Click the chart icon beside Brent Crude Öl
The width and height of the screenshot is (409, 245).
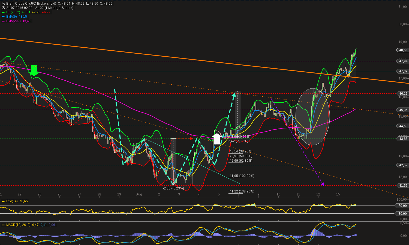[3, 4]
